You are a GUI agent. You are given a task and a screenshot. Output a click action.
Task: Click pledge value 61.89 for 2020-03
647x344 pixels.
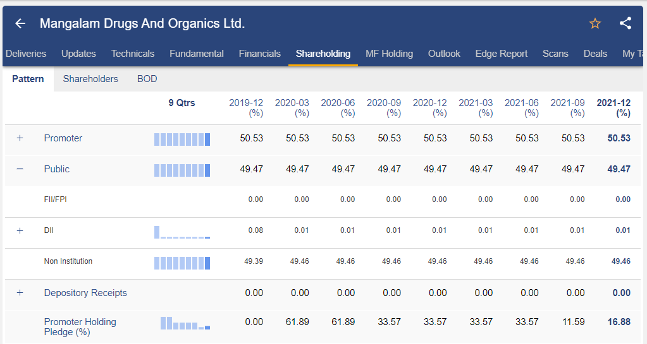[297, 322]
